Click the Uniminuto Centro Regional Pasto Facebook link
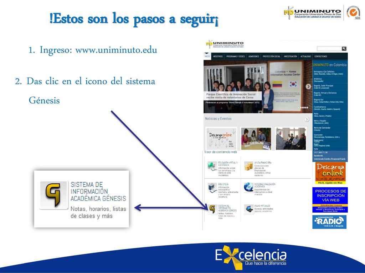 click(329, 159)
